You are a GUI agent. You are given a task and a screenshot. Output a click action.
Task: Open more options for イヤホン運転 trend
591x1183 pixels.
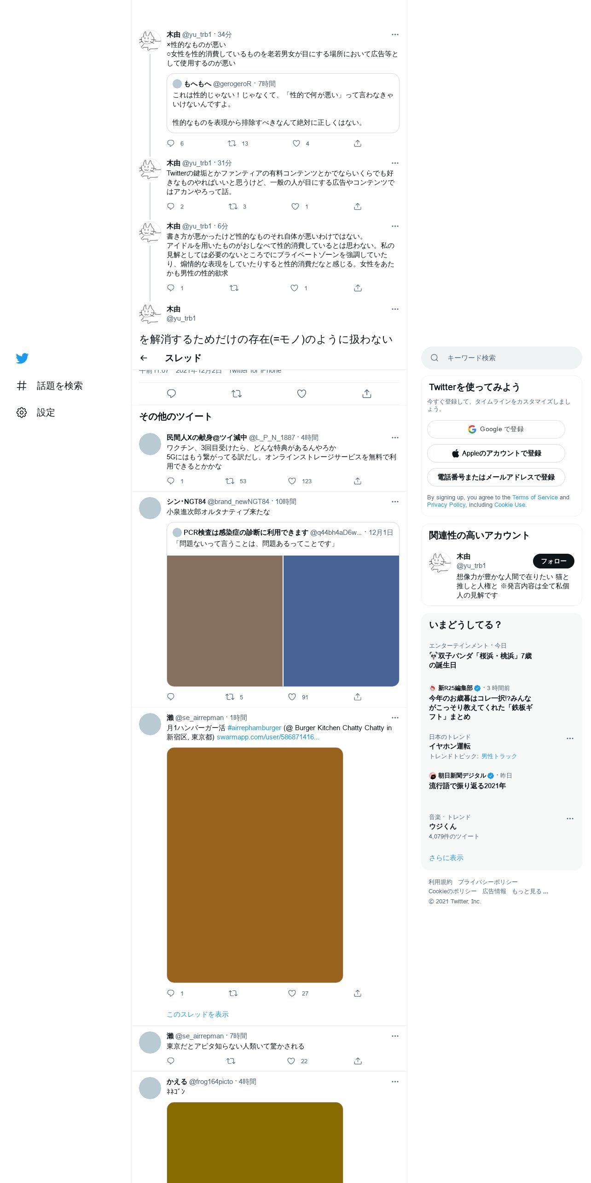(x=570, y=738)
